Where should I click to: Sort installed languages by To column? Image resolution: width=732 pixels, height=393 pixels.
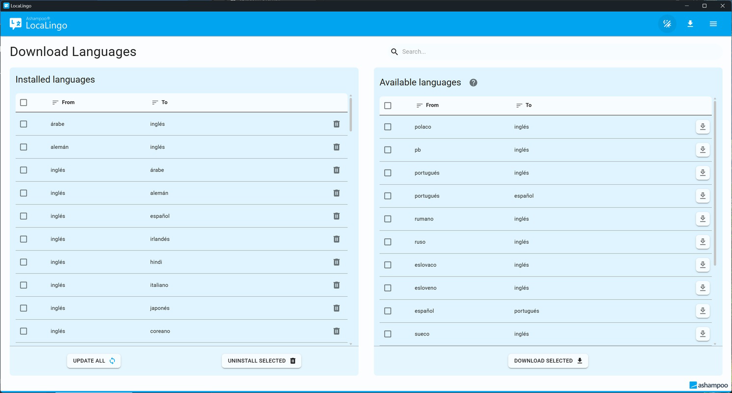[159, 102]
